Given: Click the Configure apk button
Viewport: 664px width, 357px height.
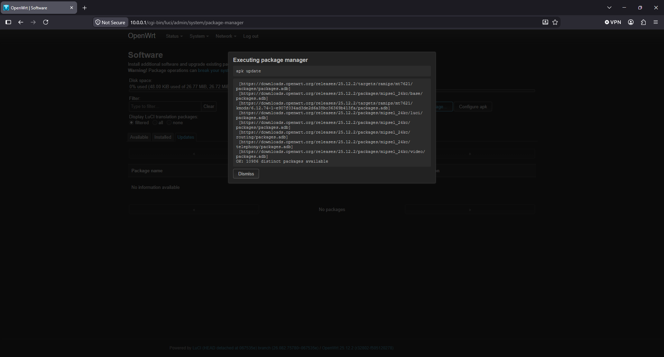Looking at the screenshot, I should point(473,107).
